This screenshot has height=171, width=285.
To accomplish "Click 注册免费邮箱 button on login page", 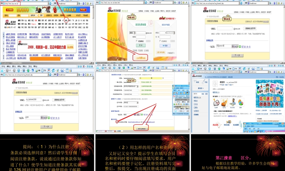I will (141, 58).
